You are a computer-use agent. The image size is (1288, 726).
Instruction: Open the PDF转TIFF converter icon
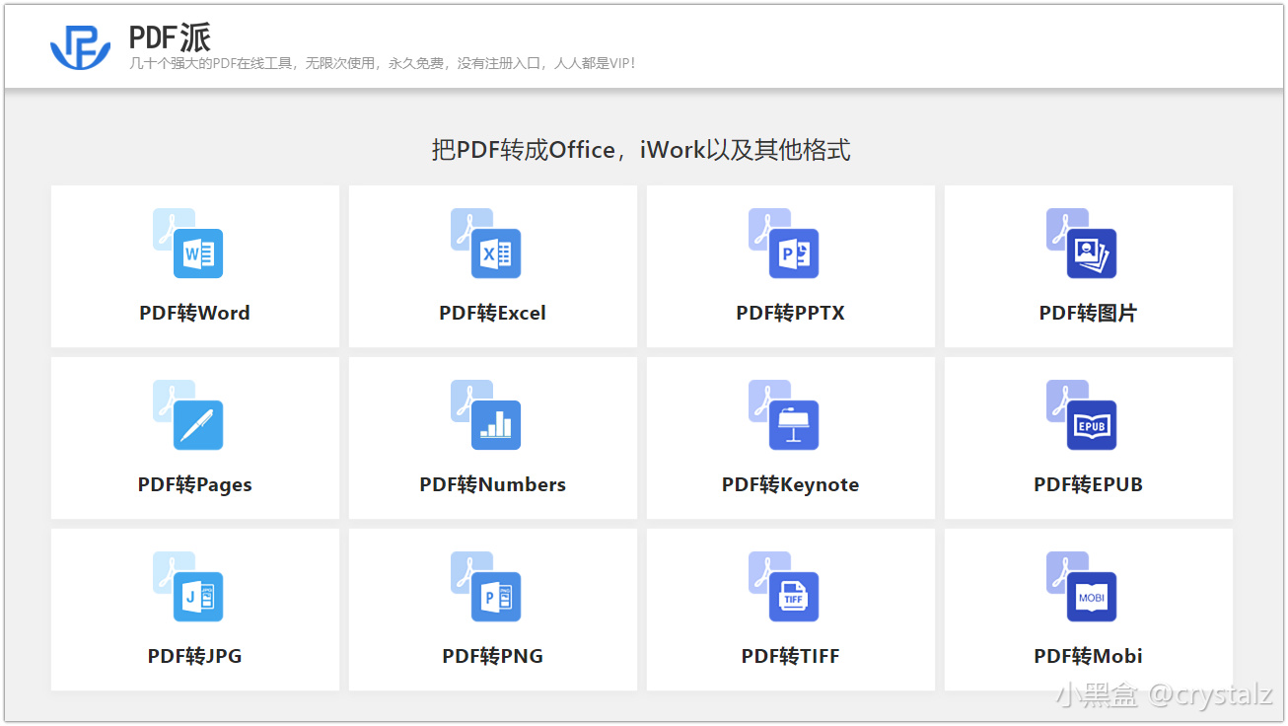click(x=784, y=587)
